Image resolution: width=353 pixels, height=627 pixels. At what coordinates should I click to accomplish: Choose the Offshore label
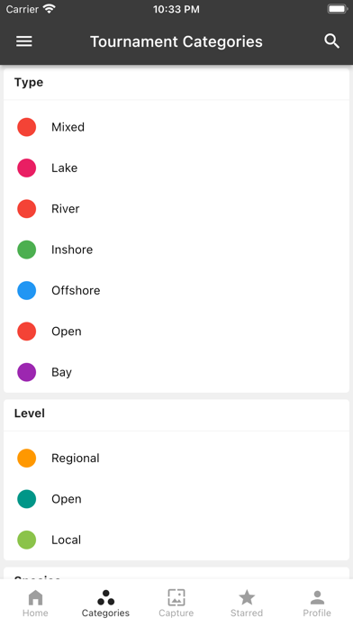coord(76,290)
